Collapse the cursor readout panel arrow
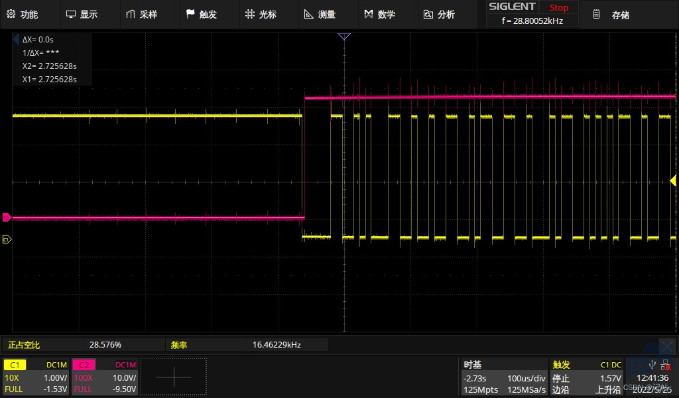The width and height of the screenshot is (679, 398). pyautogui.click(x=16, y=40)
